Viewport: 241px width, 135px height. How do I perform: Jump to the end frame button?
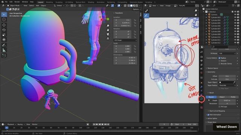[x=108, y=124]
